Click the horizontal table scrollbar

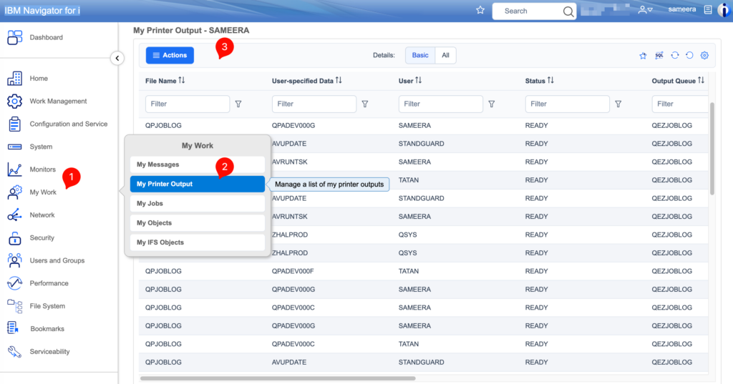click(278, 378)
